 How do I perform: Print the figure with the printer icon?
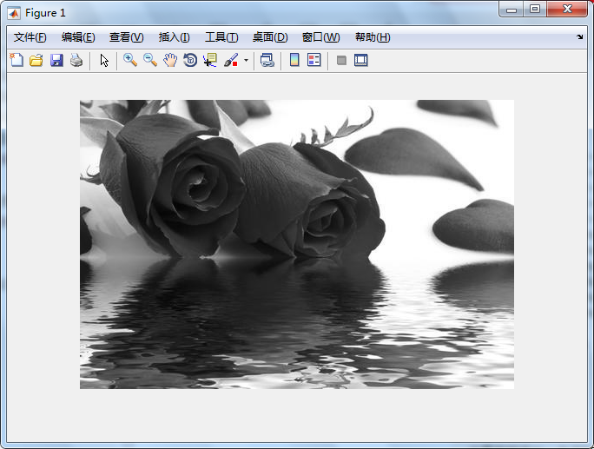tap(76, 60)
